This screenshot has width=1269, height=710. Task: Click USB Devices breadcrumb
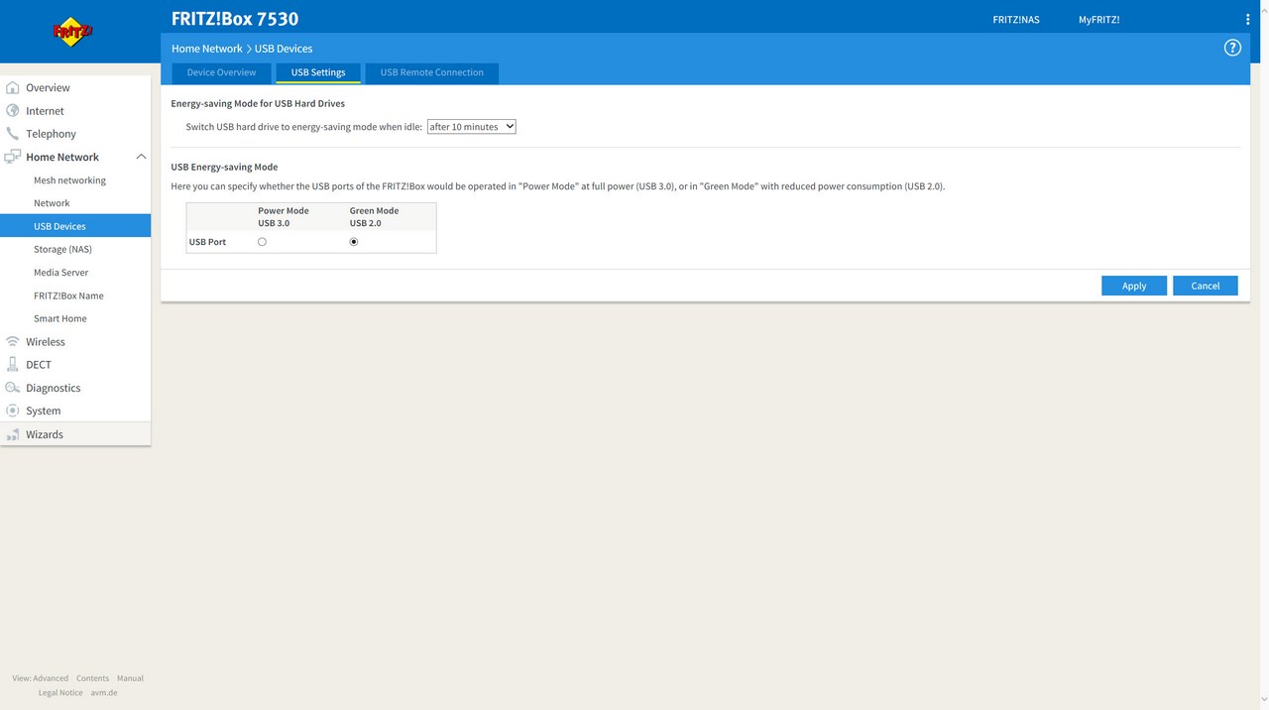pyautogui.click(x=284, y=49)
